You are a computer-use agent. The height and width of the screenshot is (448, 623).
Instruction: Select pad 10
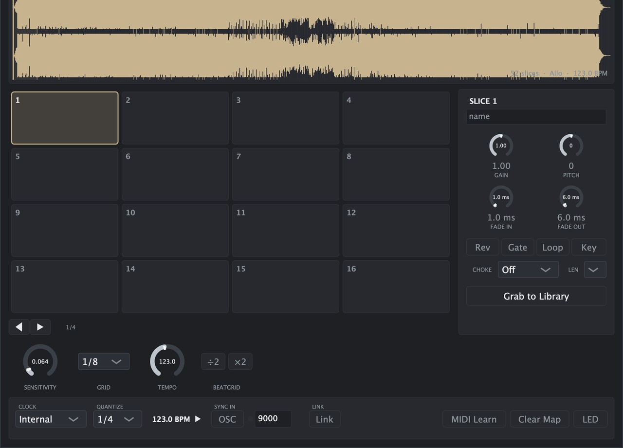click(x=175, y=231)
